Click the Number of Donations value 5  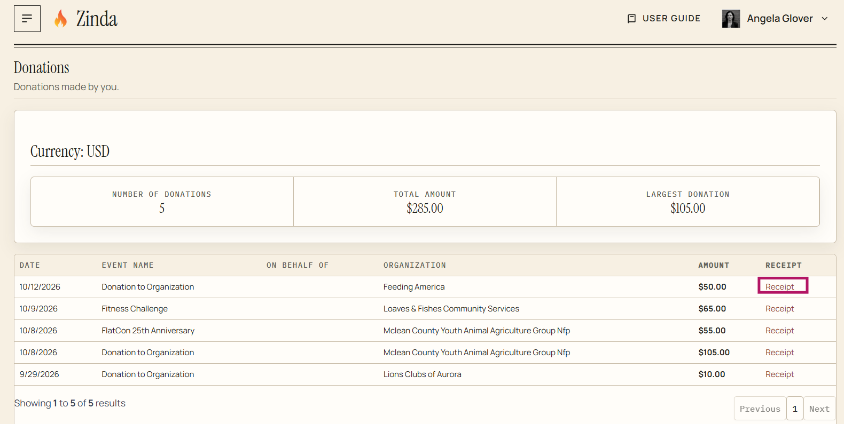[162, 209]
